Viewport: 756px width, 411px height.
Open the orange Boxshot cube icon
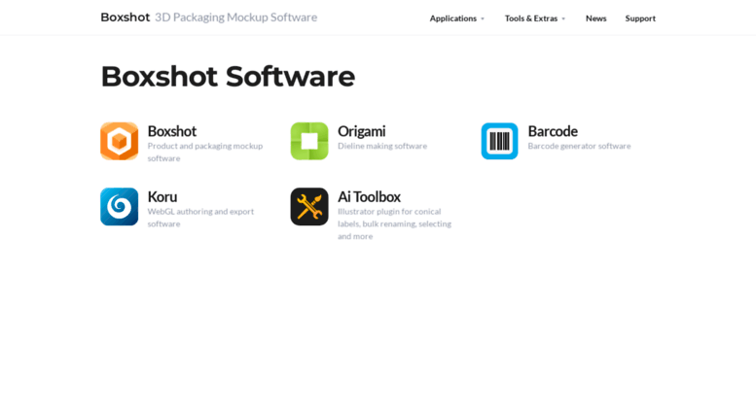(119, 141)
